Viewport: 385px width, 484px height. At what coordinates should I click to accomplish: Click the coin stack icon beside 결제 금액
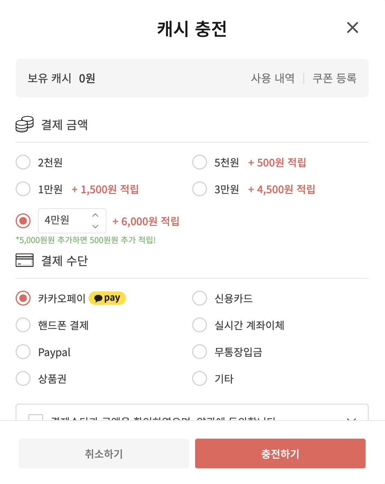[x=24, y=124]
